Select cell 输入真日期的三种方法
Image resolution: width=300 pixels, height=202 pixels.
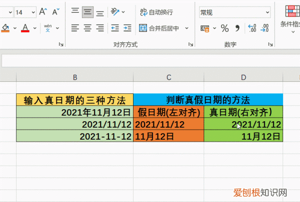pos(75,100)
